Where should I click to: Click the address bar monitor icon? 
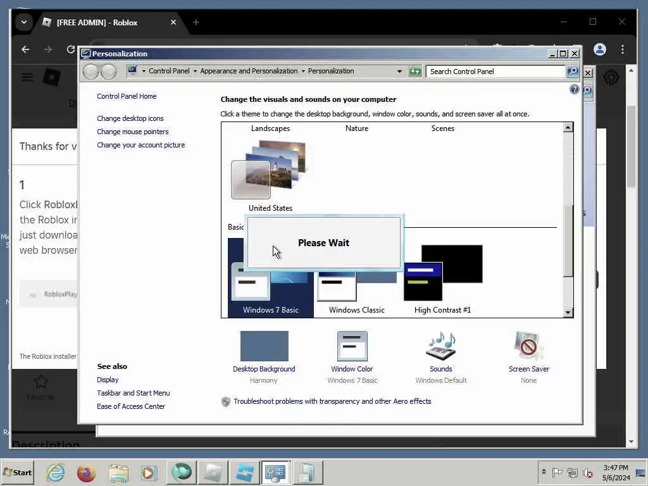click(132, 71)
